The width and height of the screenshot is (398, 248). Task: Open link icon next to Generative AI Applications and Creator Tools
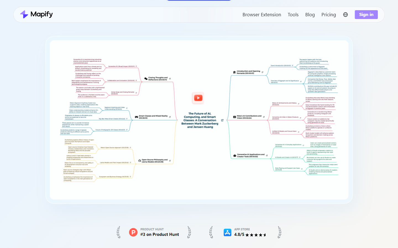pyautogui.click(x=267, y=155)
